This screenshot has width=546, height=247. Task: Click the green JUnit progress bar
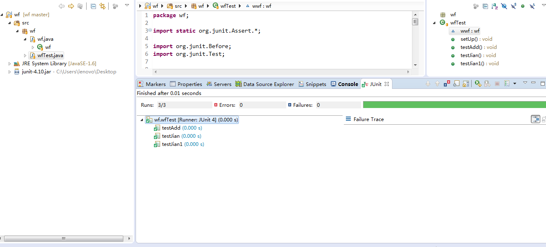tap(453, 105)
